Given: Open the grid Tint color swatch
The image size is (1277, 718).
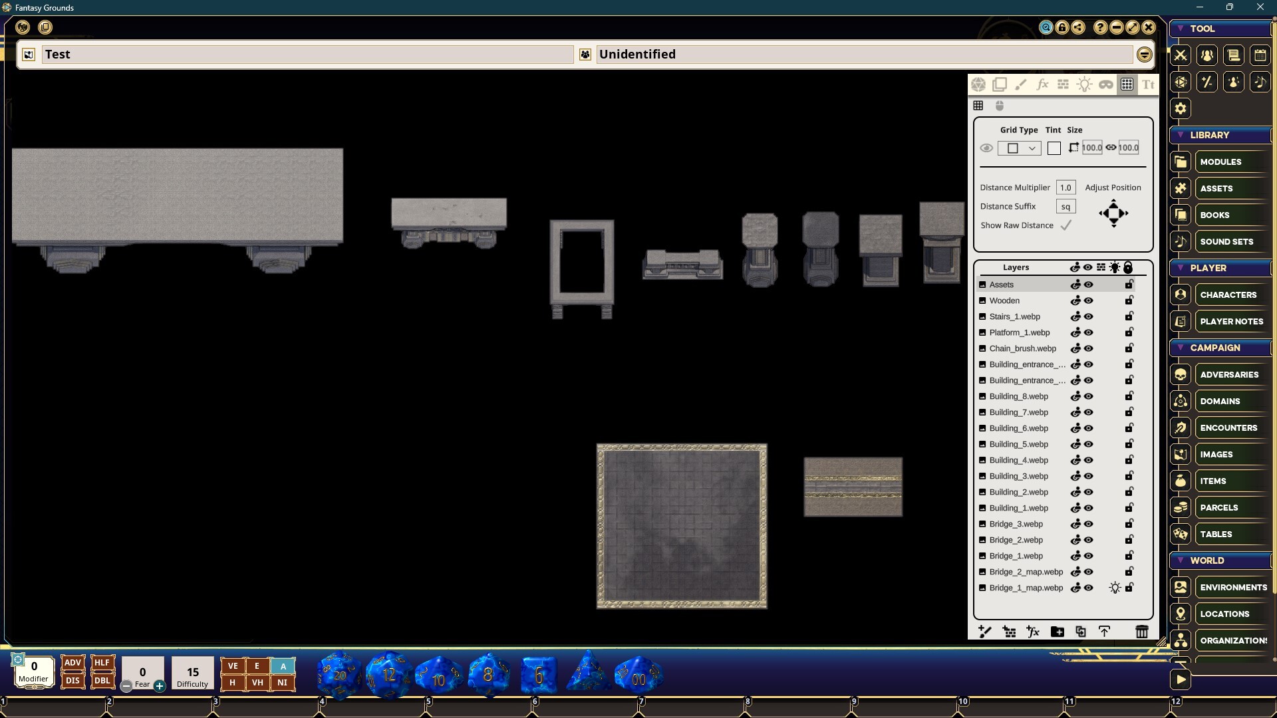Looking at the screenshot, I should [x=1054, y=148].
